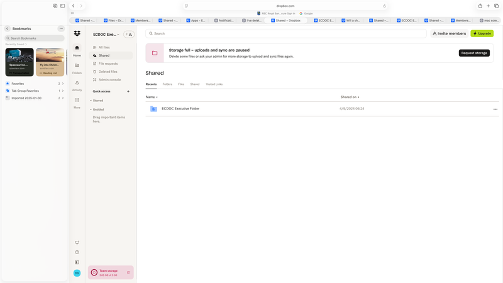The image size is (503, 283).
Task: Switch to the Visited Links tab
Action: pos(214,84)
